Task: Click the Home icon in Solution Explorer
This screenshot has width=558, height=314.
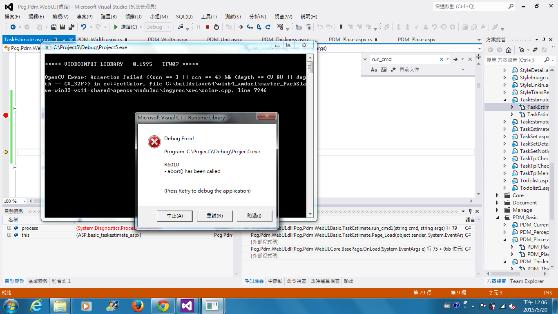Action: pyautogui.click(x=509, y=50)
